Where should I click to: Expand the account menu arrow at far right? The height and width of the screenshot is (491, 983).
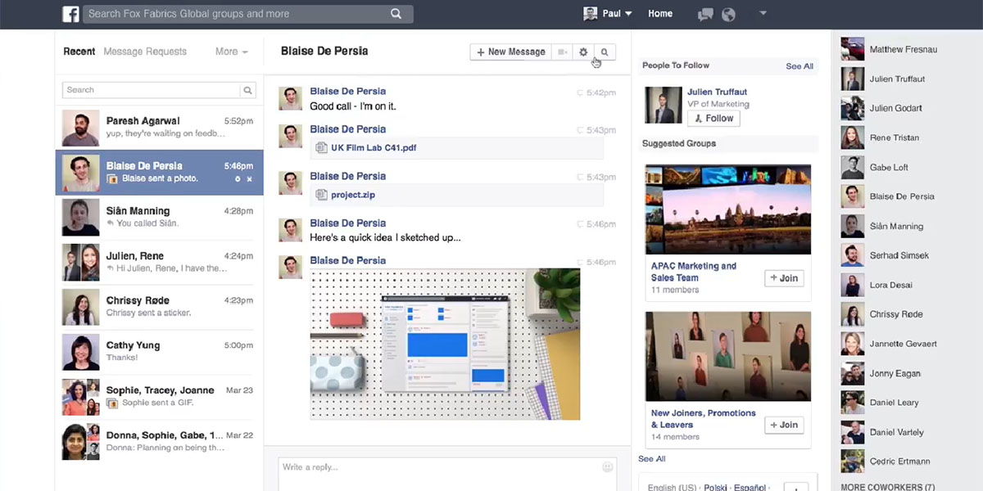click(763, 13)
